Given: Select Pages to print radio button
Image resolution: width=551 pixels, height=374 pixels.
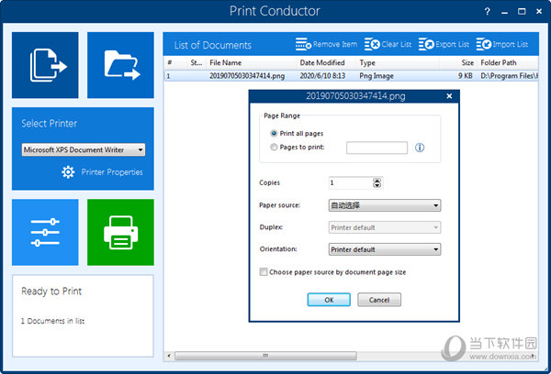Looking at the screenshot, I should point(274,147).
